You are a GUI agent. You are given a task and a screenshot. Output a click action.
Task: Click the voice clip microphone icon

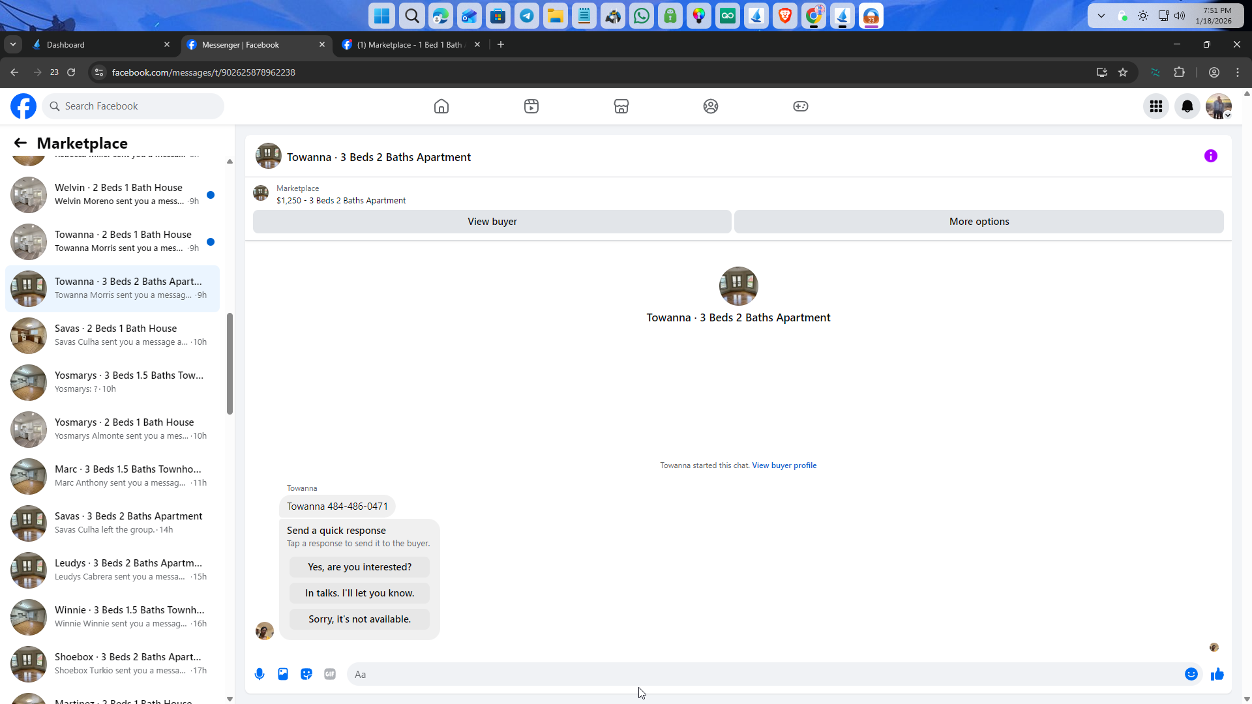click(260, 674)
